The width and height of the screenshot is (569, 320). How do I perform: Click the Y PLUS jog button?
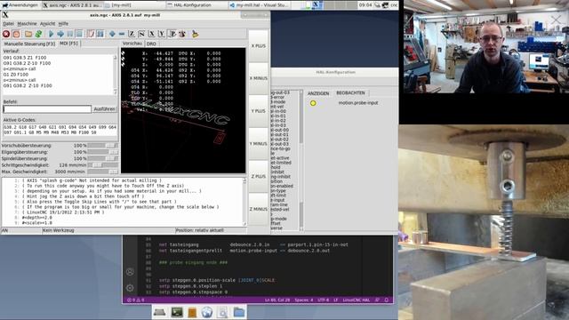coord(259,111)
